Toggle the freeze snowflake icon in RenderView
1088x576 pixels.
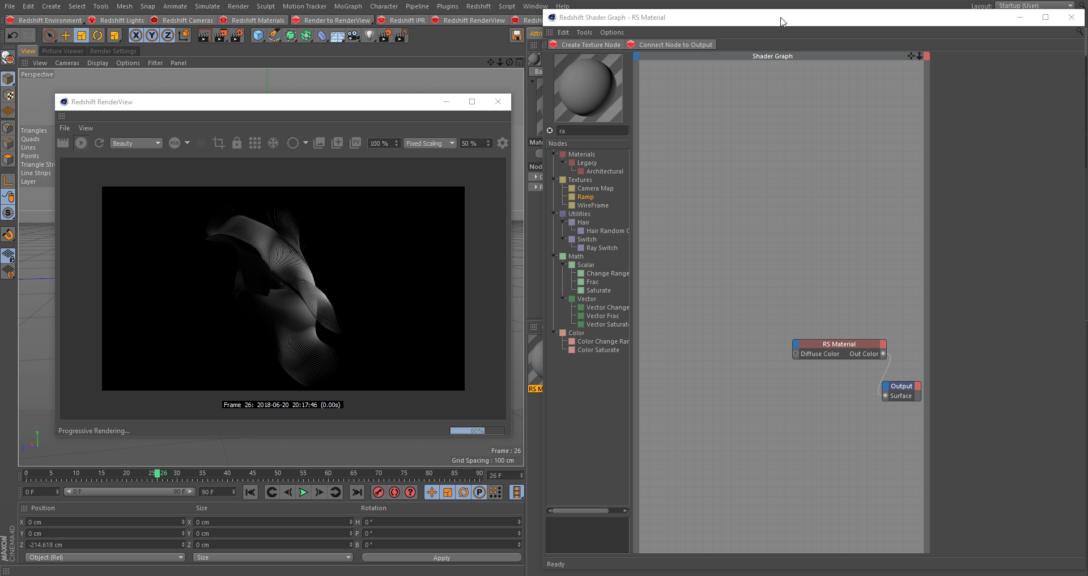(273, 143)
